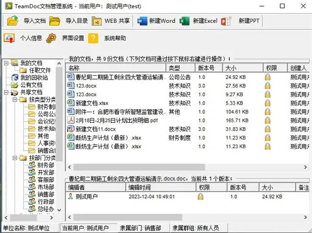Click the PDF icon of 2月18日-2月25日计划出货明细.pdf
The width and height of the screenshot is (312, 233).
tap(71, 120)
